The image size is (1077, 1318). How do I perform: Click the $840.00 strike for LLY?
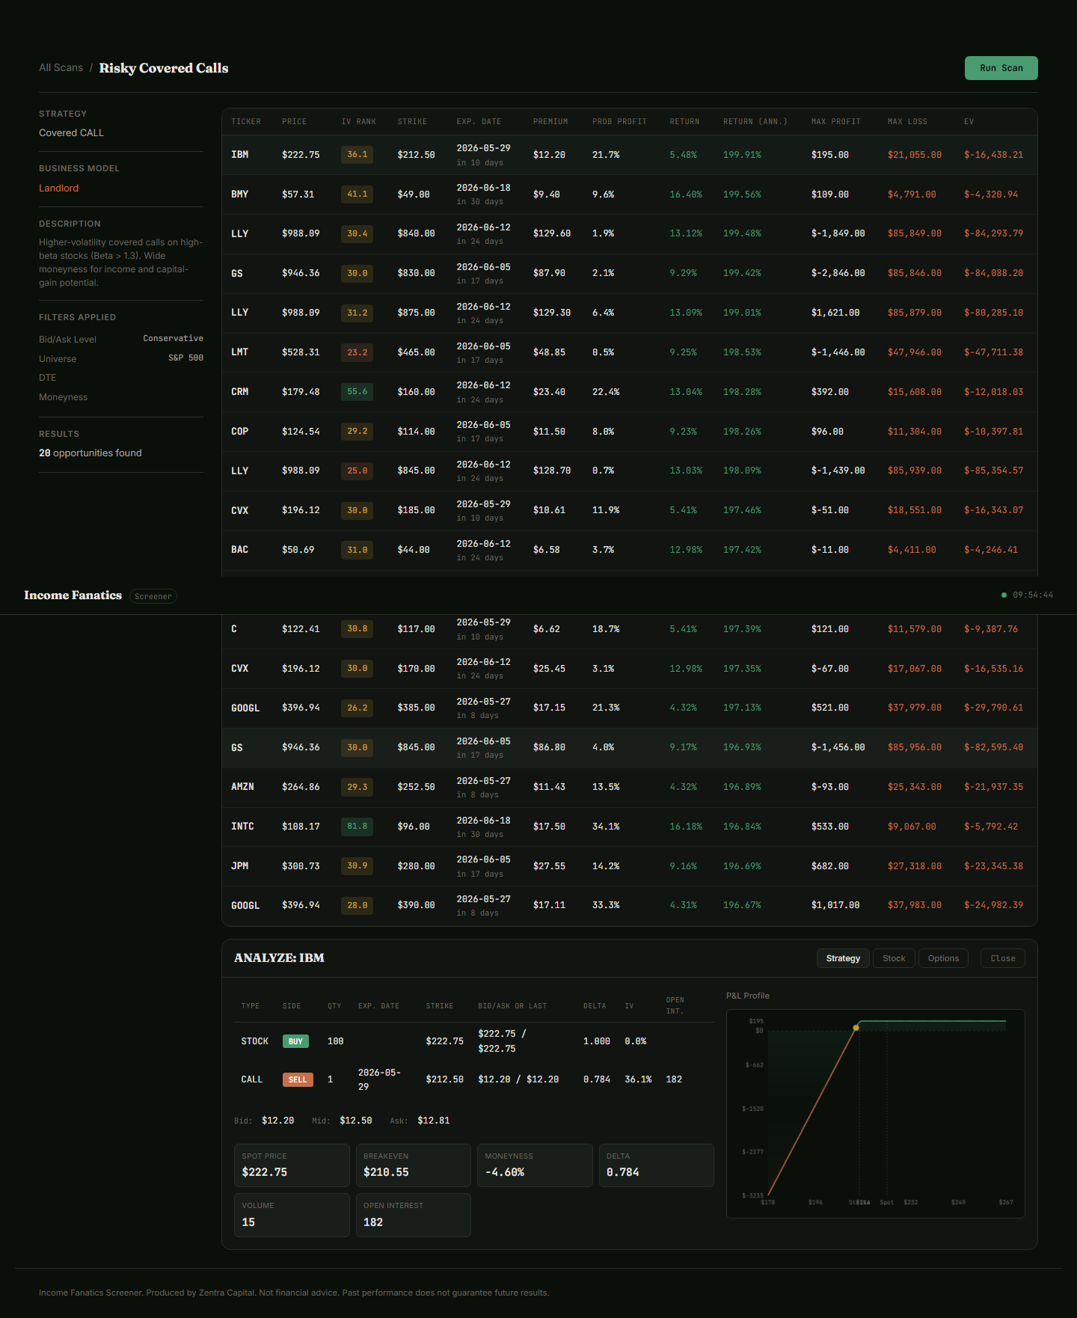416,233
